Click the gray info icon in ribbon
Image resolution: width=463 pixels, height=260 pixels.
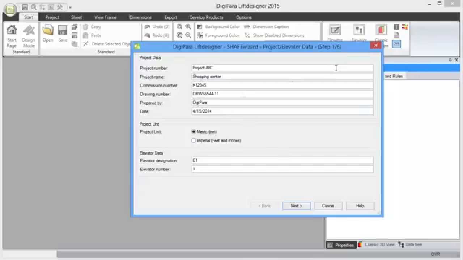(x=396, y=27)
